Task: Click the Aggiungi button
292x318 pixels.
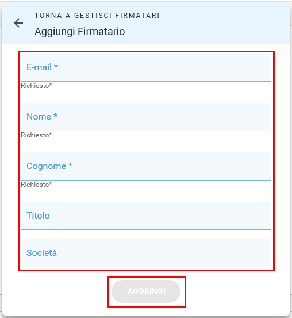Action: pyautogui.click(x=146, y=292)
